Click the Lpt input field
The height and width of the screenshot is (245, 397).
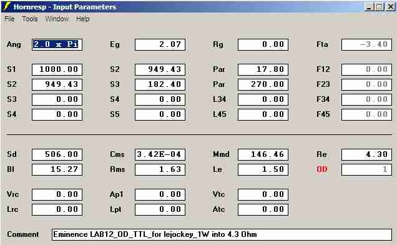coord(160,209)
